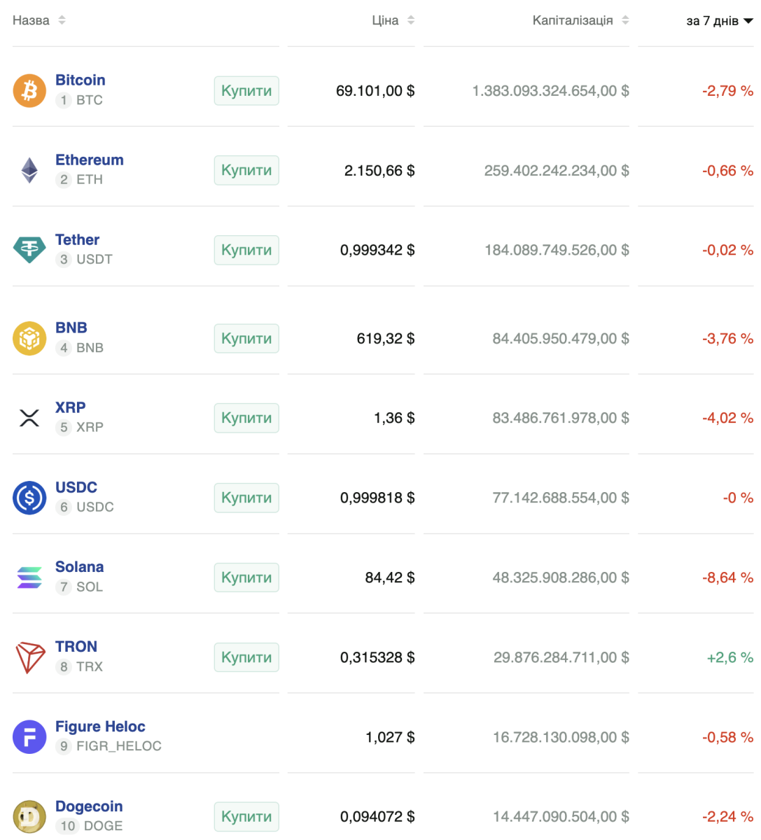
Task: Click the Tether logo icon
Action: click(29, 250)
